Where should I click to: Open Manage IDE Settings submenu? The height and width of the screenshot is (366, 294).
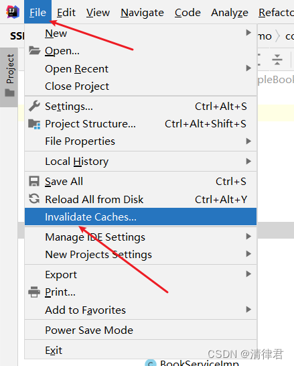coord(141,237)
